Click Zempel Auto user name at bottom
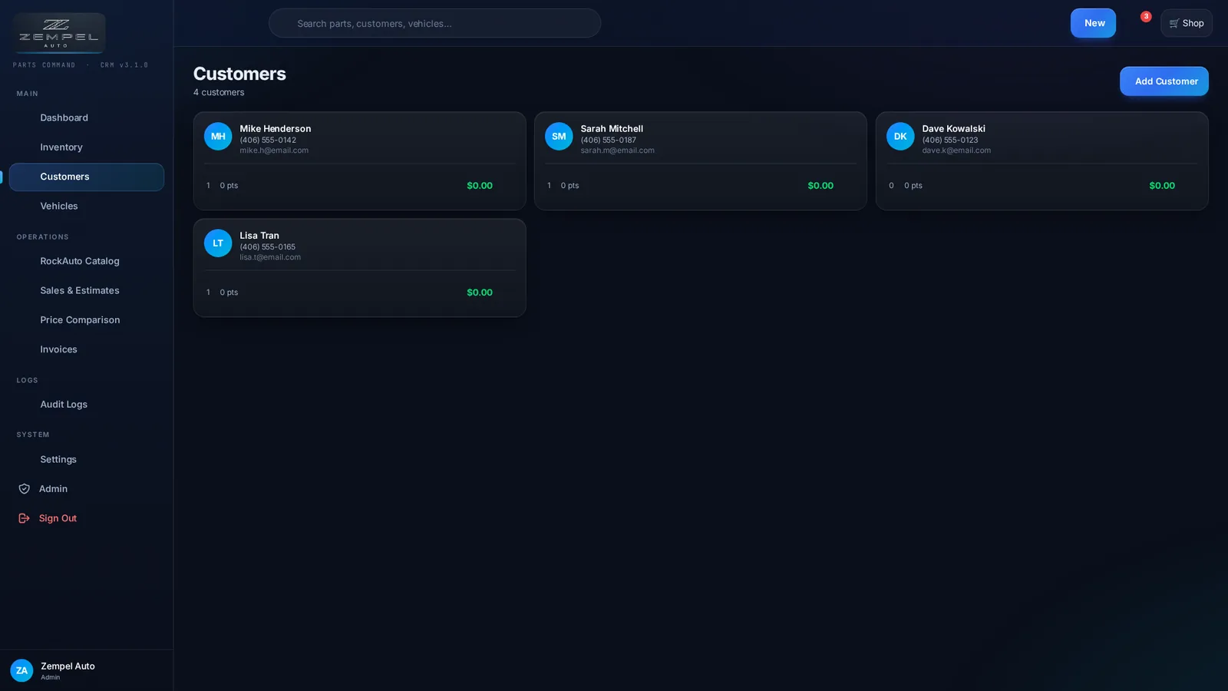The width and height of the screenshot is (1228, 691). pos(68,666)
